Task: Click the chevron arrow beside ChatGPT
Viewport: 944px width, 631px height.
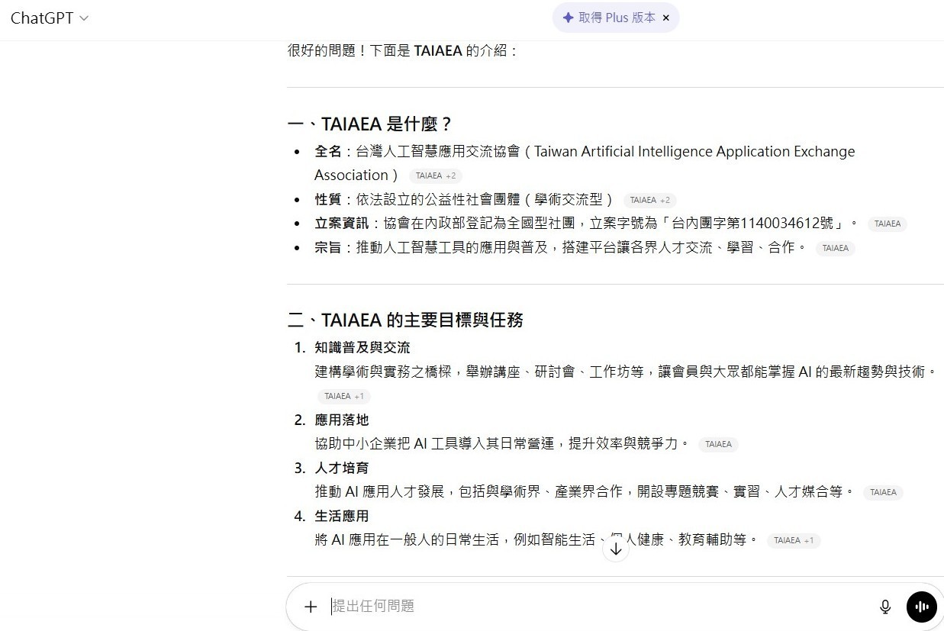Action: point(84,18)
